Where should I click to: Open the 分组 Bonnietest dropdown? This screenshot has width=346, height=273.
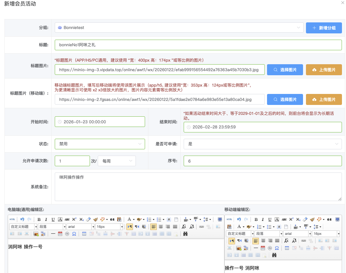coord(179,28)
